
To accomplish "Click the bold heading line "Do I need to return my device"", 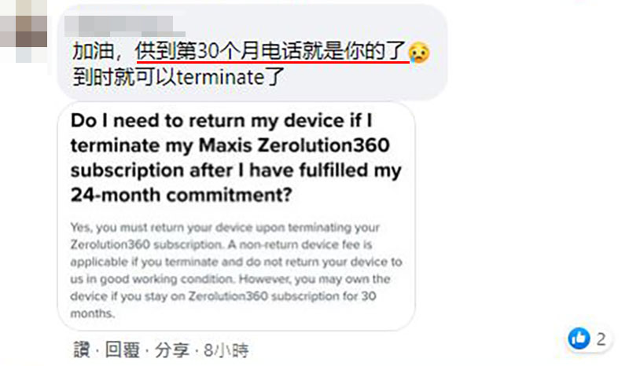I will pyautogui.click(x=222, y=121).
